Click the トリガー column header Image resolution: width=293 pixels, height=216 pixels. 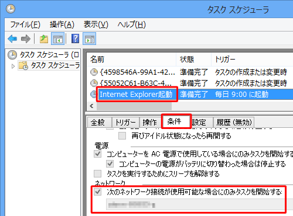click(x=252, y=59)
